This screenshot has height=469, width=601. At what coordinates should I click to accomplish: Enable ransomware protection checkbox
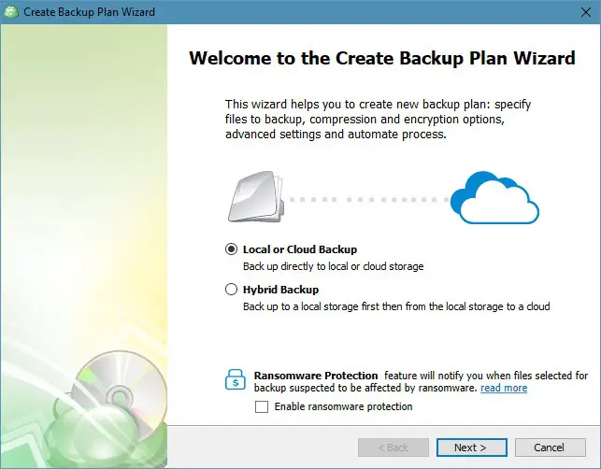262,406
